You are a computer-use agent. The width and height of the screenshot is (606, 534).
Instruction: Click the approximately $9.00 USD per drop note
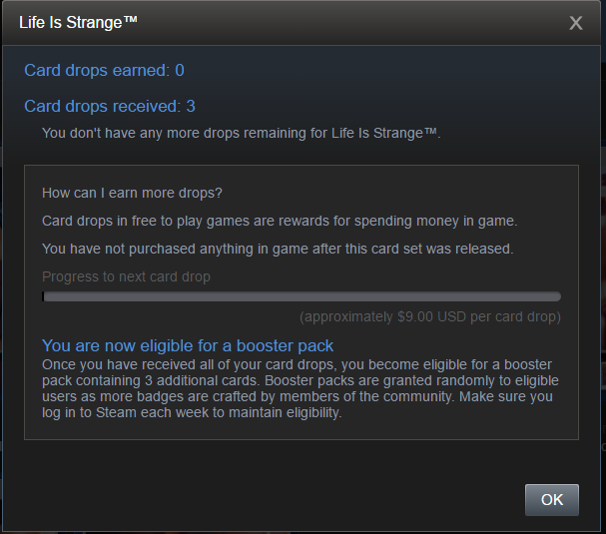[x=430, y=316]
